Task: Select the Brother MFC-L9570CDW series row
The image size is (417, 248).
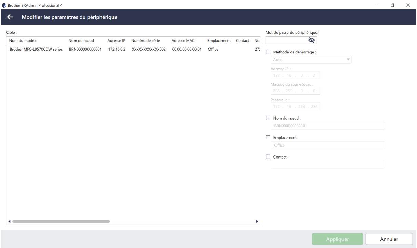Action: (133, 49)
